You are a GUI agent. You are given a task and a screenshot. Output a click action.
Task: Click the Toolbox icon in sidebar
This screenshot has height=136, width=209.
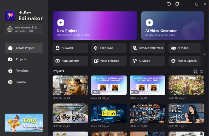[x=10, y=82]
